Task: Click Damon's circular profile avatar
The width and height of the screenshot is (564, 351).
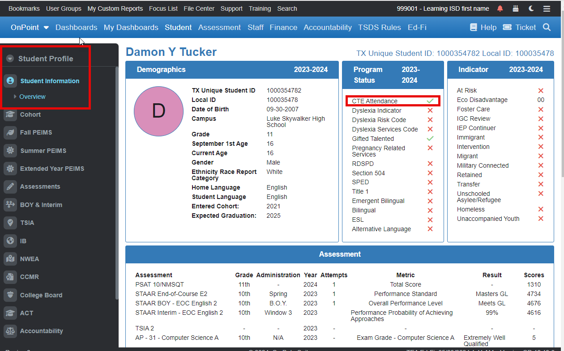Action: [x=159, y=111]
